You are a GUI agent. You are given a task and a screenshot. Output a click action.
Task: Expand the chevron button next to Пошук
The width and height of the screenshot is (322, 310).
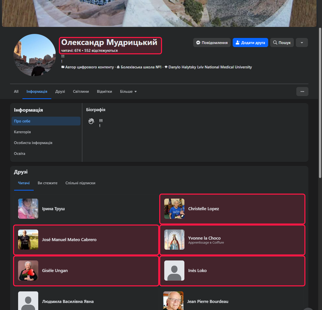click(x=302, y=42)
